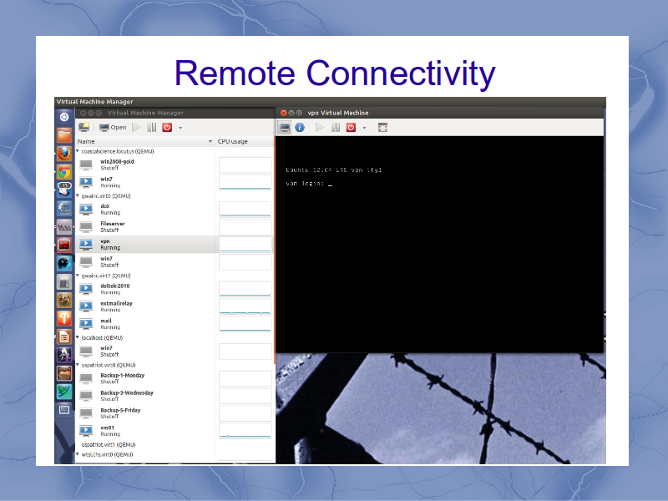668x501 pixels.
Task: Pause the vpn virtual machine from its window toolbar
Action: pos(336,128)
